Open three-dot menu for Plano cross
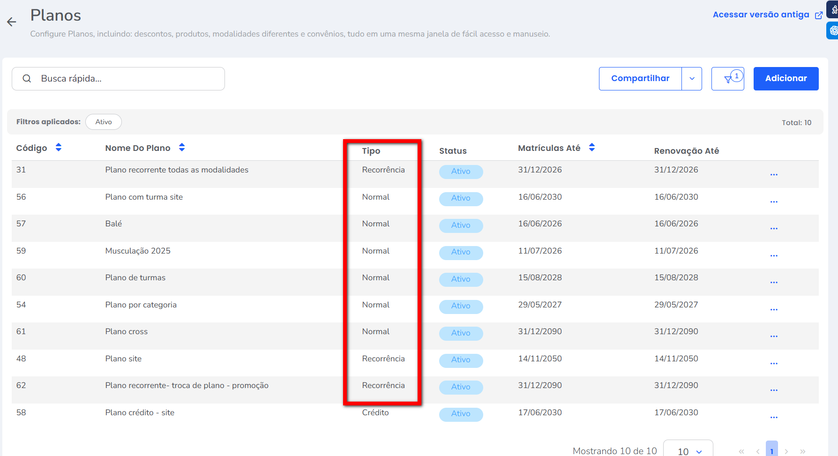This screenshot has width=838, height=456. click(774, 336)
